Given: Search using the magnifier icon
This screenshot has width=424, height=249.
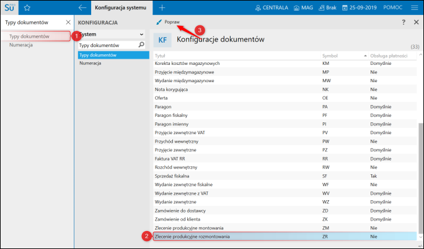Looking at the screenshot, I should [x=141, y=44].
